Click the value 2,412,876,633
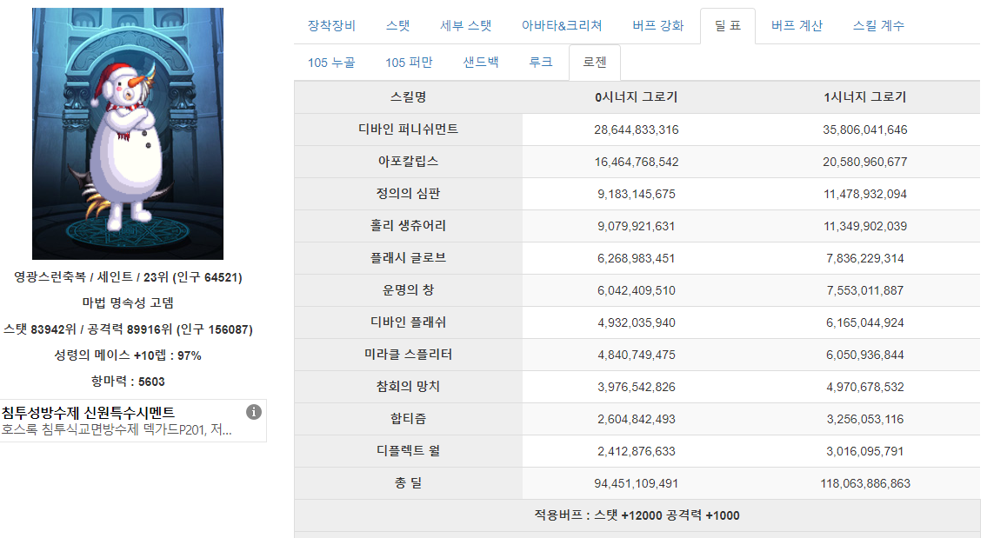The image size is (987, 538). (637, 451)
